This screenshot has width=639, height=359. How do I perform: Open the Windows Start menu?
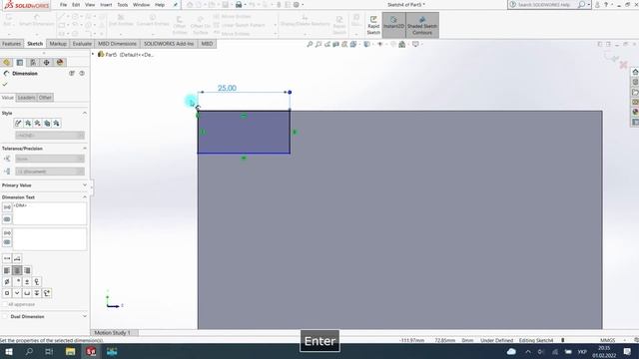[9, 351]
